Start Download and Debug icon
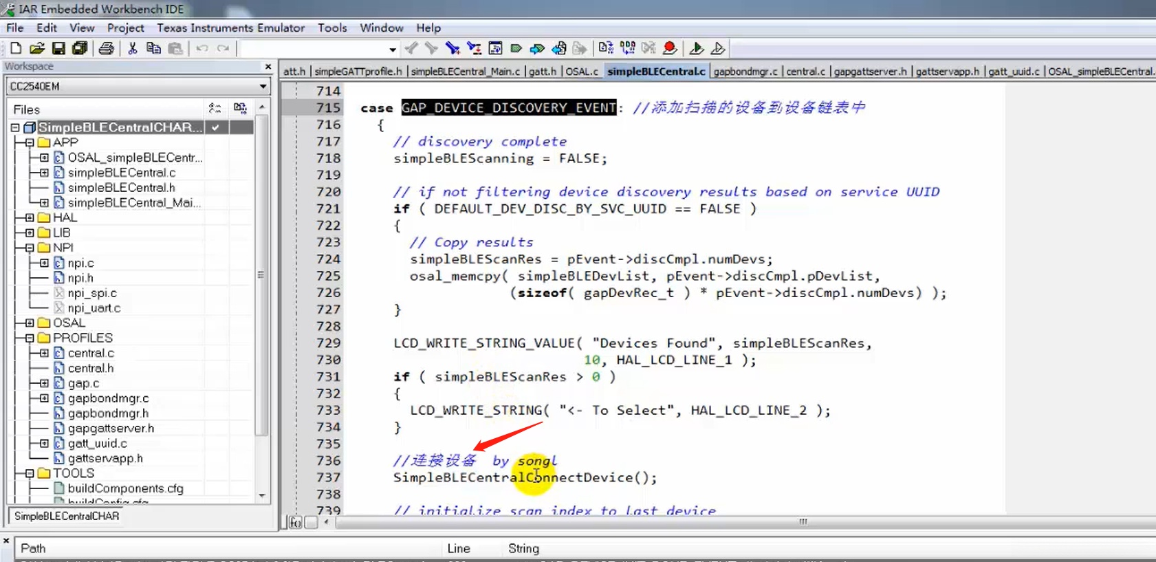 [x=696, y=48]
